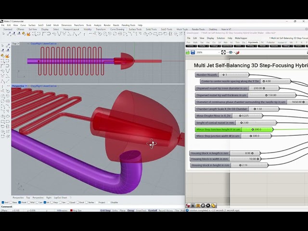This screenshot has width=308, height=231.
Task: Open the Rhino Surface menu
Action: [x=32, y=26]
